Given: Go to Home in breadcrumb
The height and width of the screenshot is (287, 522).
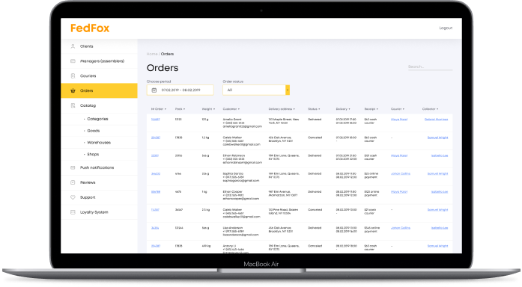Looking at the screenshot, I should tap(152, 54).
